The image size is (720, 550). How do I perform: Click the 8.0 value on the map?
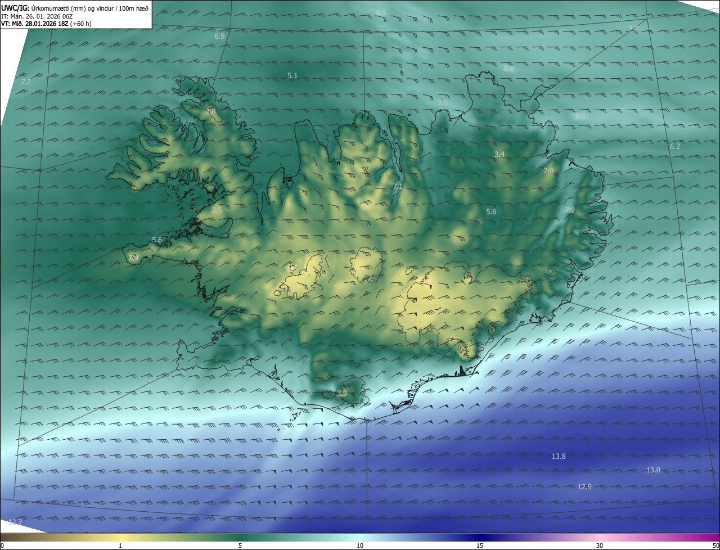click(x=508, y=69)
